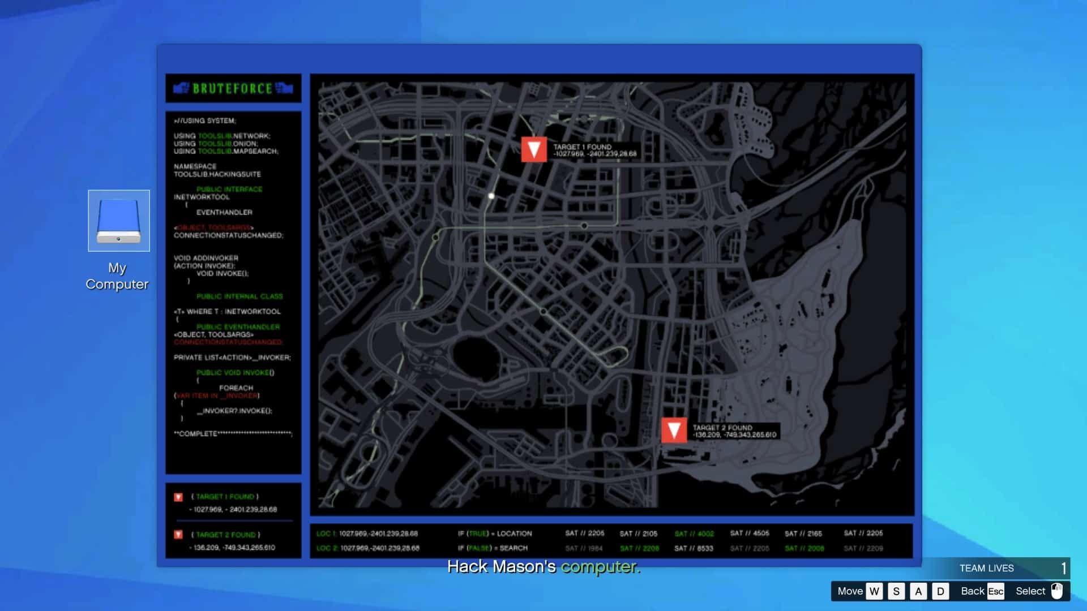Click the BRUTEFORCE logo header
Viewport: 1087px width, 611px height.
(233, 88)
